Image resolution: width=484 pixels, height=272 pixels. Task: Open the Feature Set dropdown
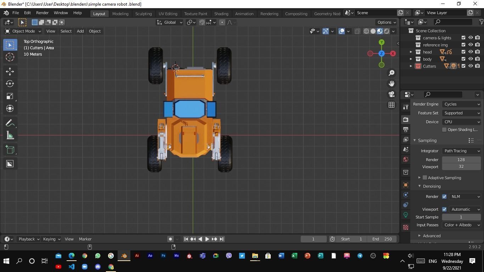[462, 113]
